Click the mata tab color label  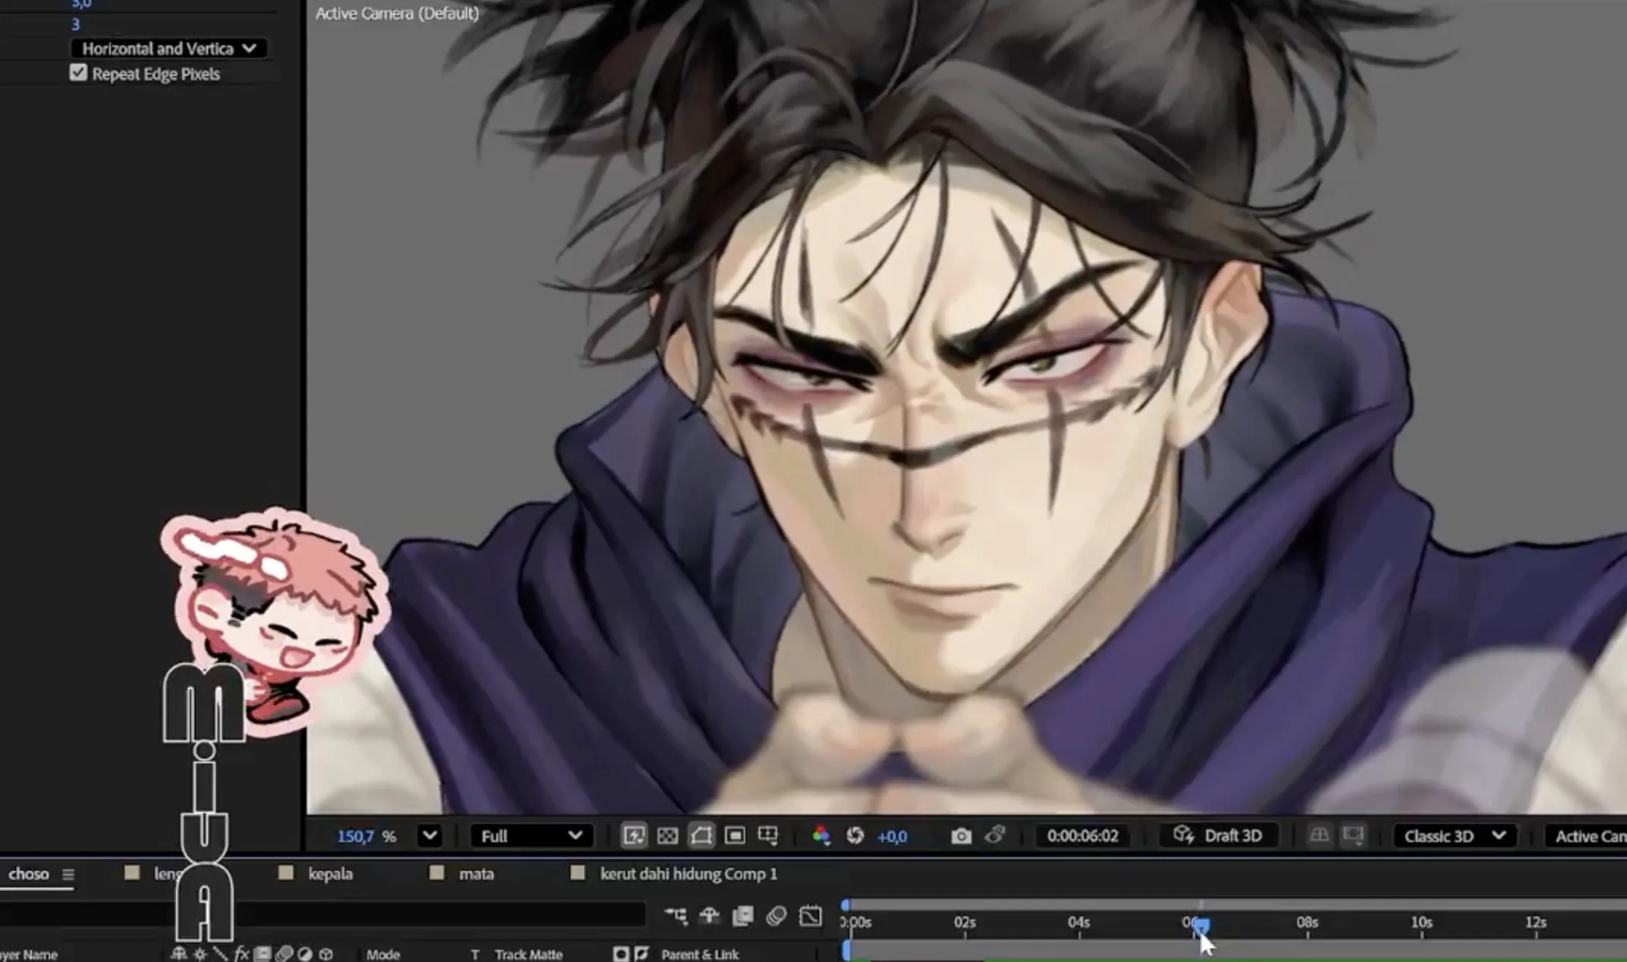[x=436, y=873]
